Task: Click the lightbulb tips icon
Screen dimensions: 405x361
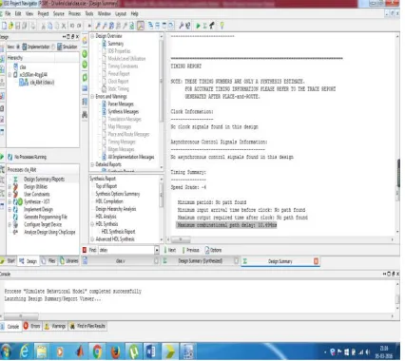Action: (222, 26)
